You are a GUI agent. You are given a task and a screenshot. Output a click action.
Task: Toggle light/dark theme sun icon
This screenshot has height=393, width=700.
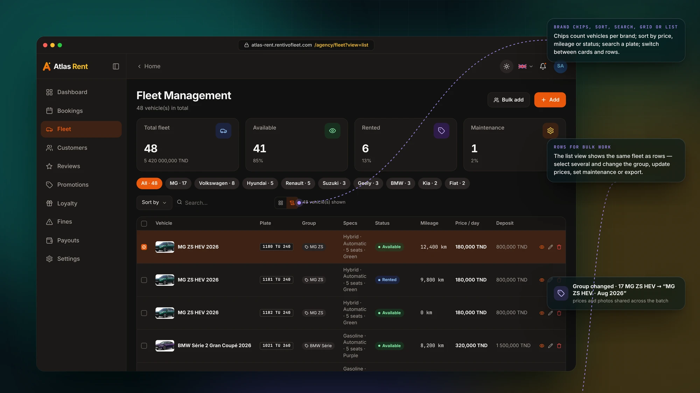506,66
